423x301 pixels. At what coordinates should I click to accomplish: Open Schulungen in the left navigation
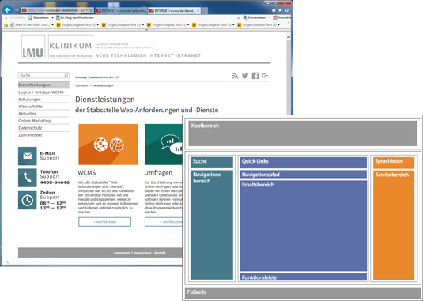pos(43,100)
